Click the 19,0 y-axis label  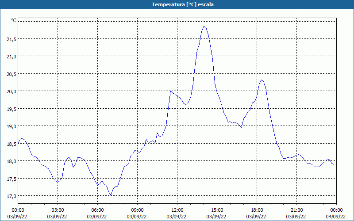click(12, 126)
